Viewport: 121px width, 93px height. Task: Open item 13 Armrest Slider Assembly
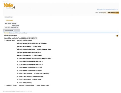click(29, 67)
